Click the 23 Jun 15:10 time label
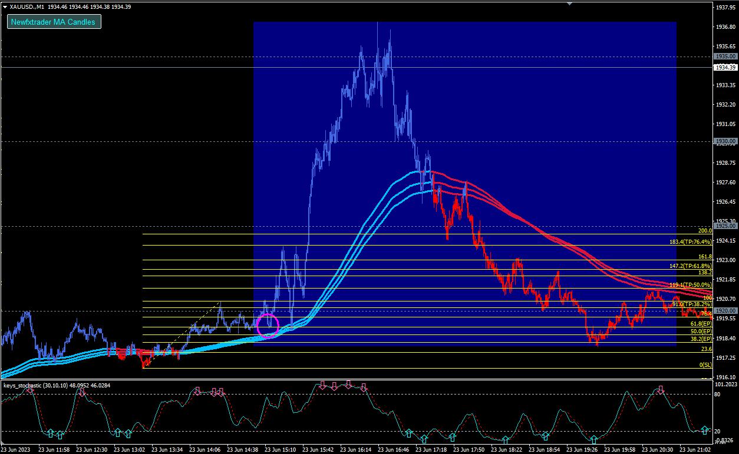 point(280,450)
